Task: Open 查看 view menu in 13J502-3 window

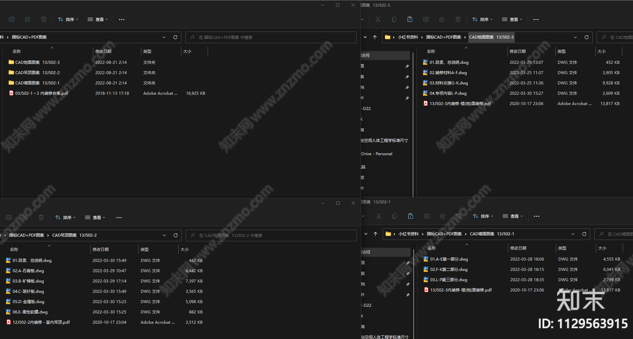Action: (x=512, y=19)
